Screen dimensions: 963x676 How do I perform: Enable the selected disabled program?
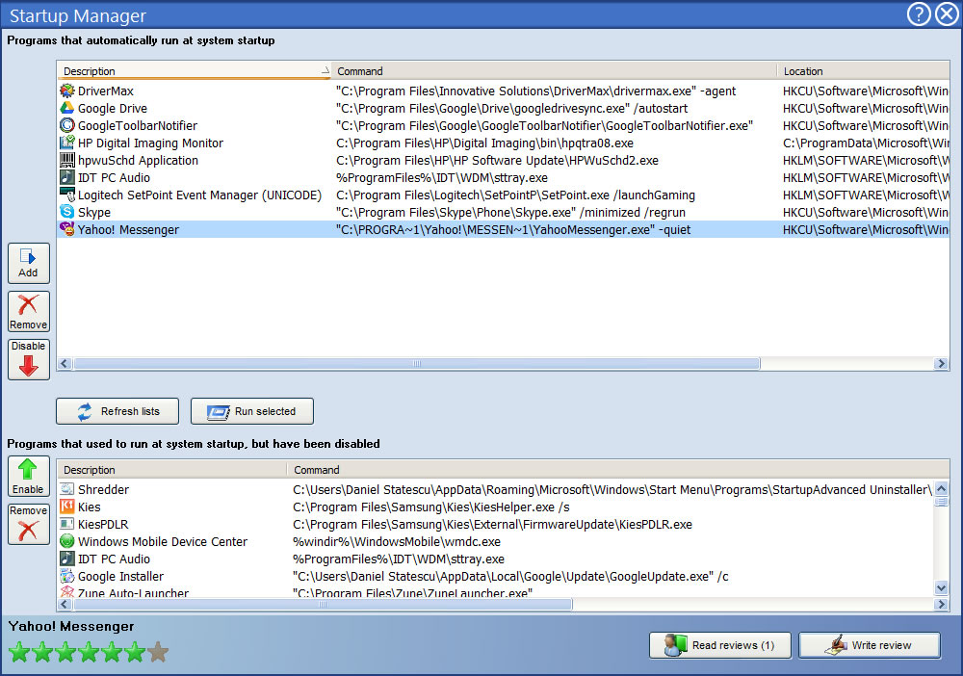pos(28,477)
